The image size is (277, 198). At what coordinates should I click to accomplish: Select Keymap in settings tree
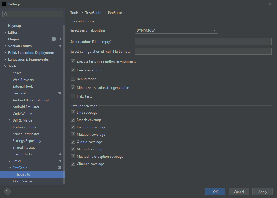click(14, 26)
